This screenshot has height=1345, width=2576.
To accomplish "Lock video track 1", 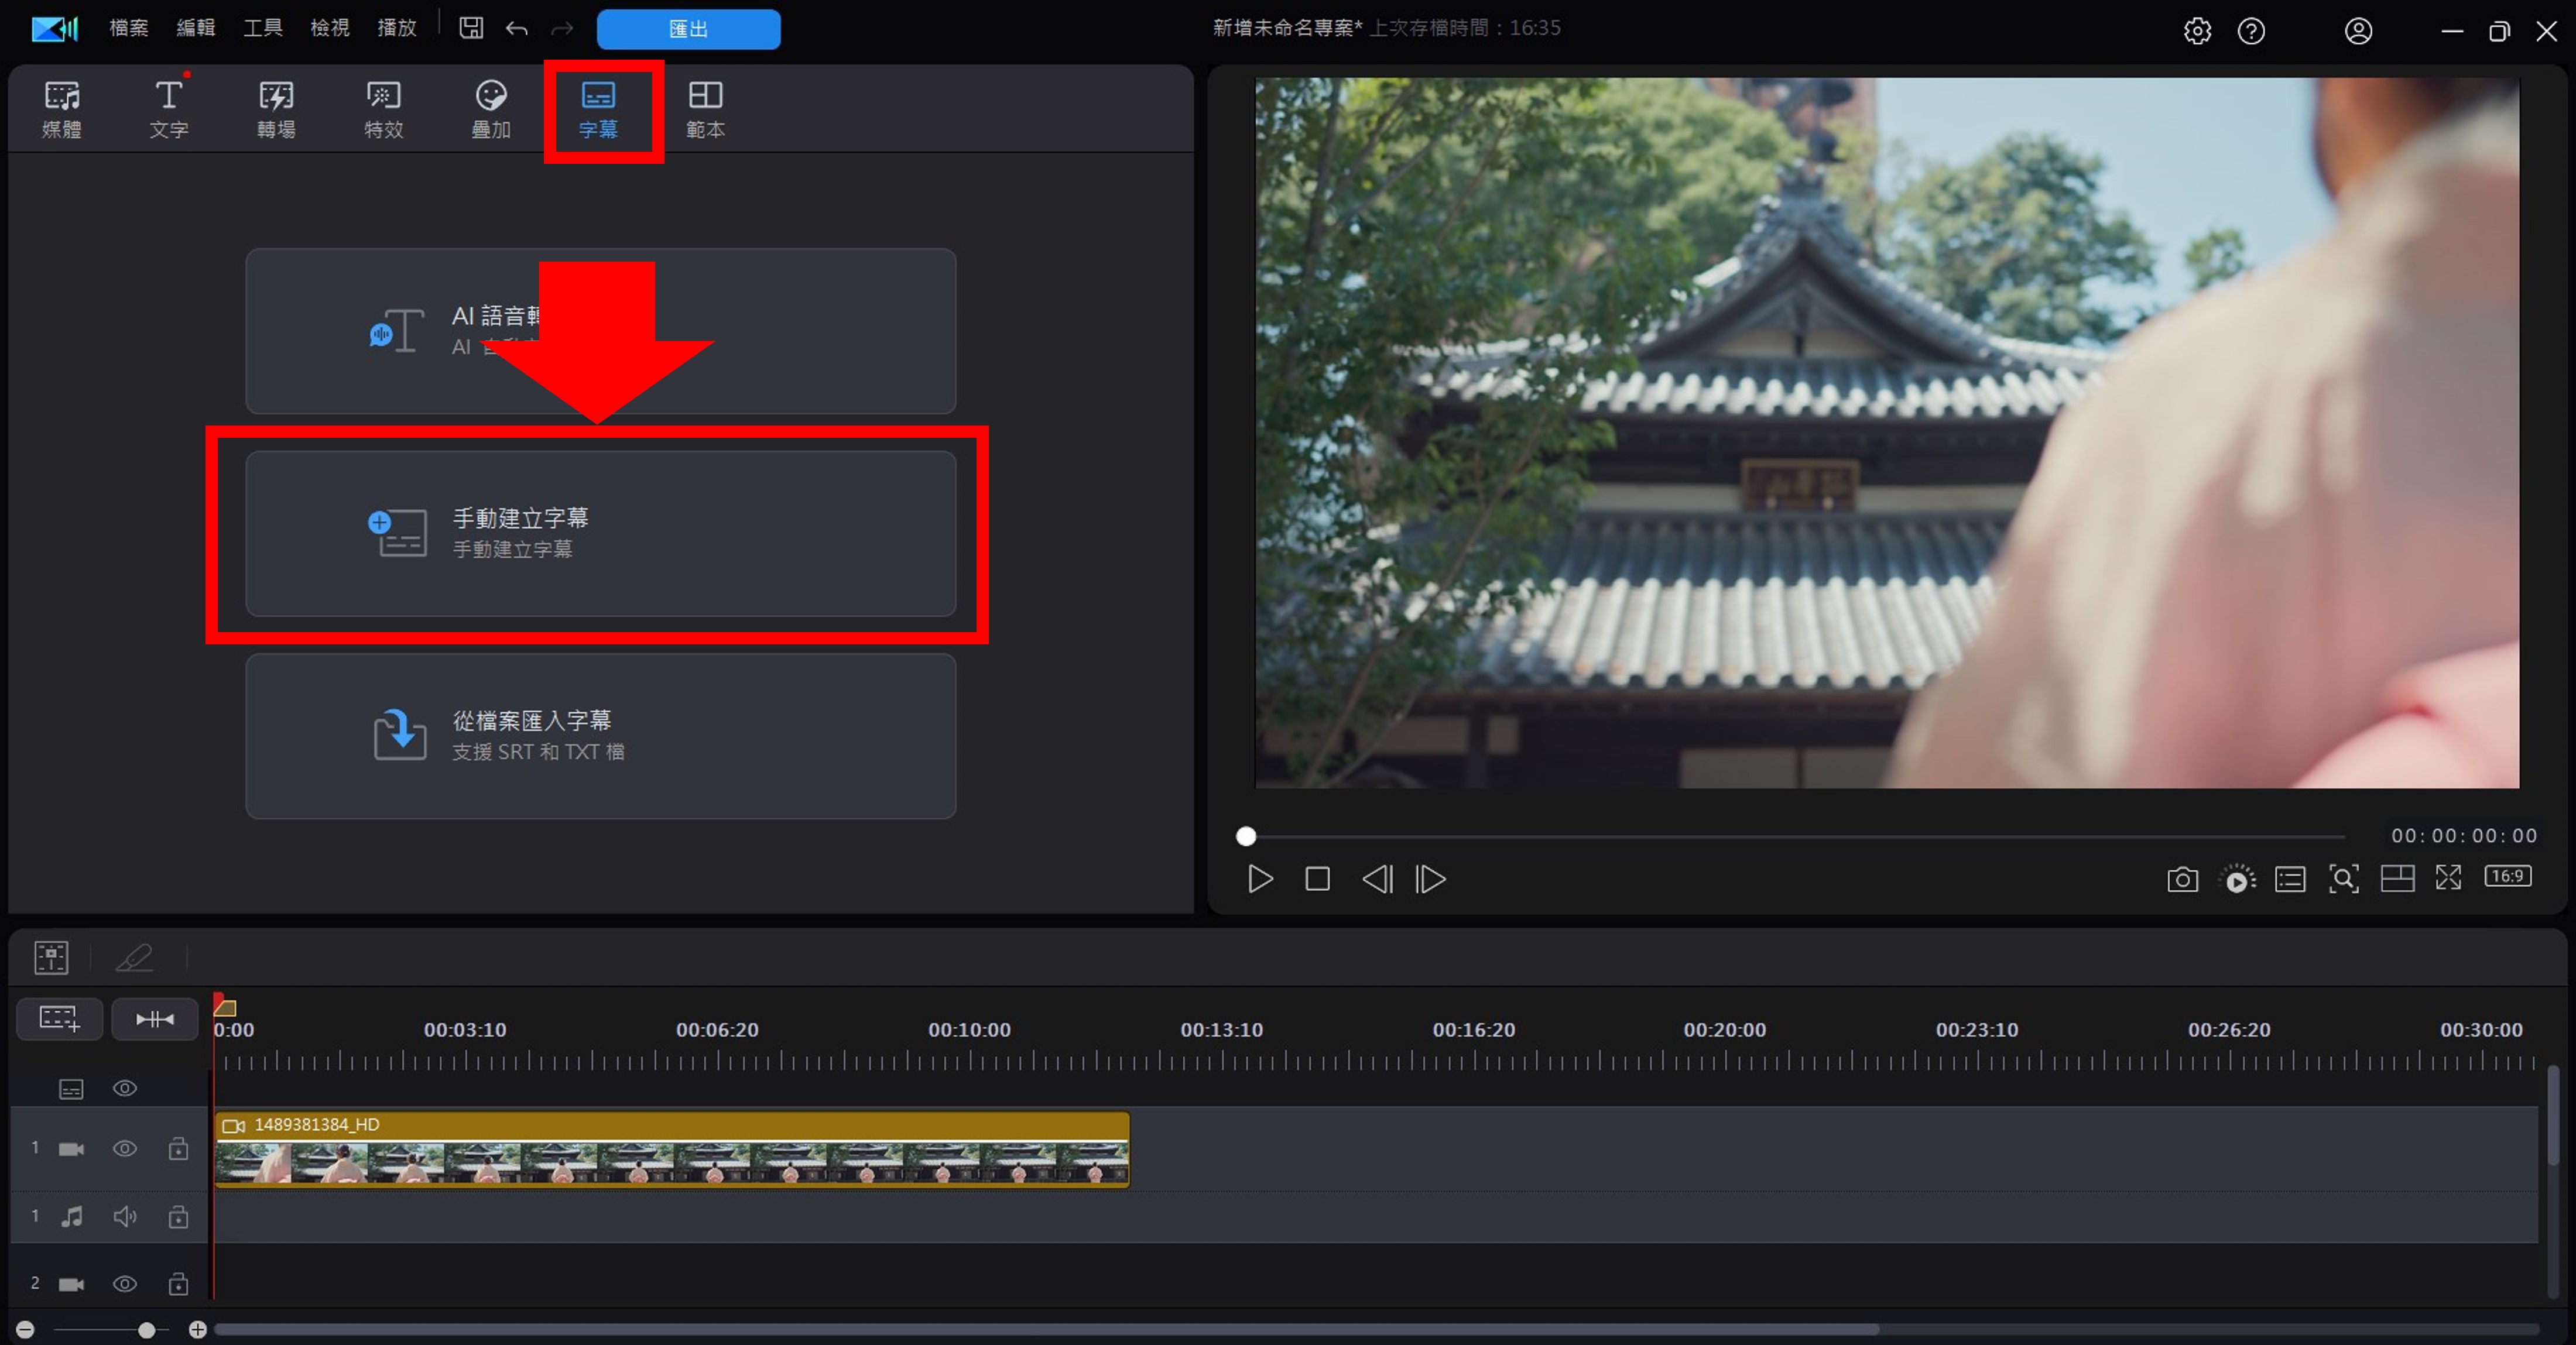I will 178,1148.
